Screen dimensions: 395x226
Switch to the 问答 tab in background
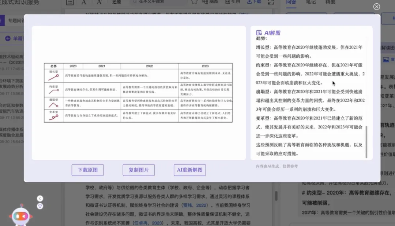[291, 2]
